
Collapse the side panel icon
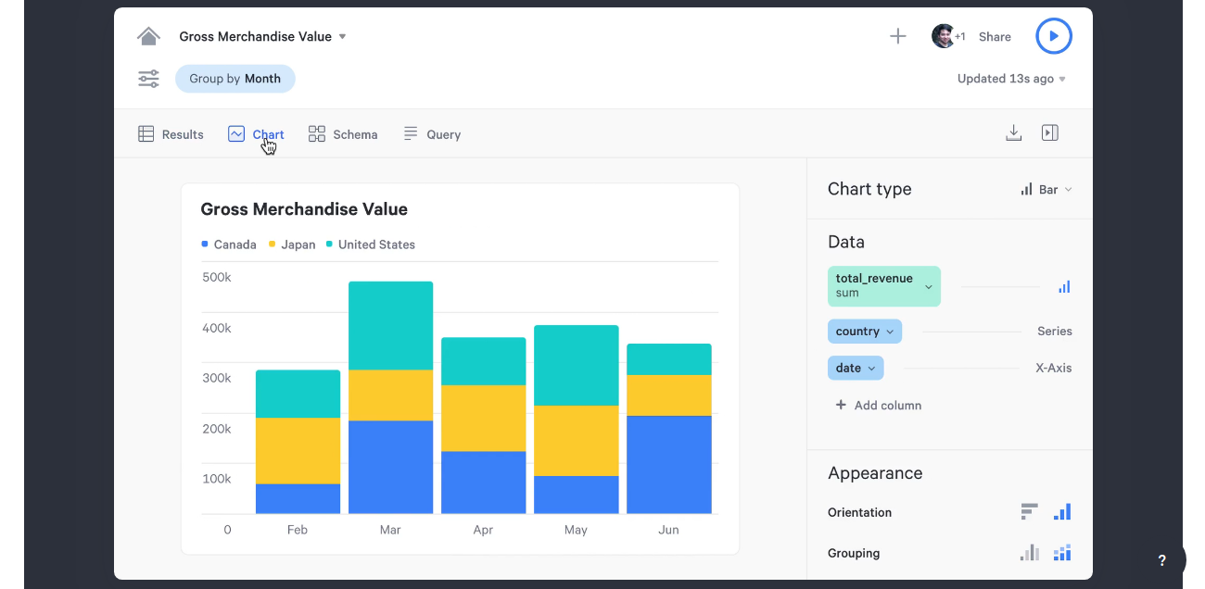pyautogui.click(x=1049, y=133)
